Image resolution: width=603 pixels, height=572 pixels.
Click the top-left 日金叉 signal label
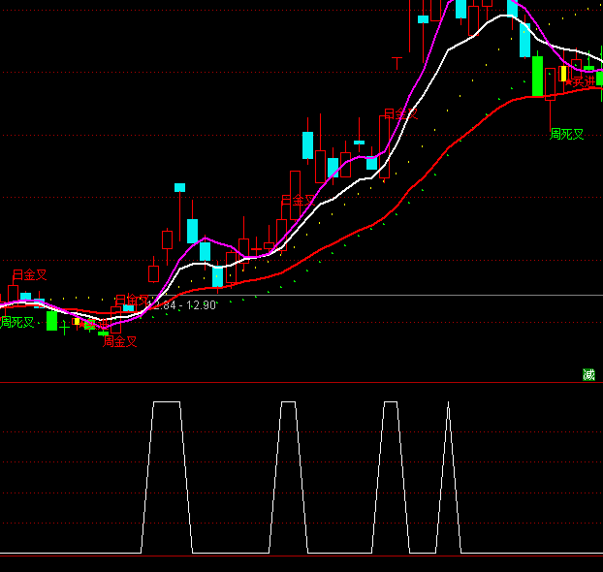tap(29, 275)
